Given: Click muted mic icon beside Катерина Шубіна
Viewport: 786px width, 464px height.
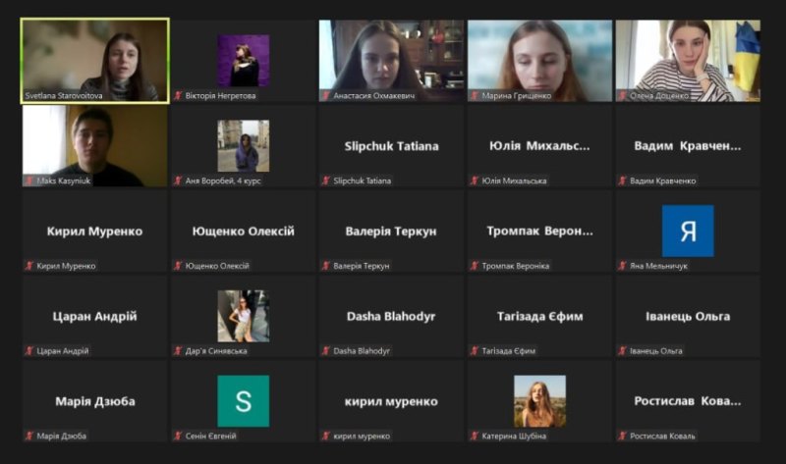Looking at the screenshot, I should click(475, 436).
